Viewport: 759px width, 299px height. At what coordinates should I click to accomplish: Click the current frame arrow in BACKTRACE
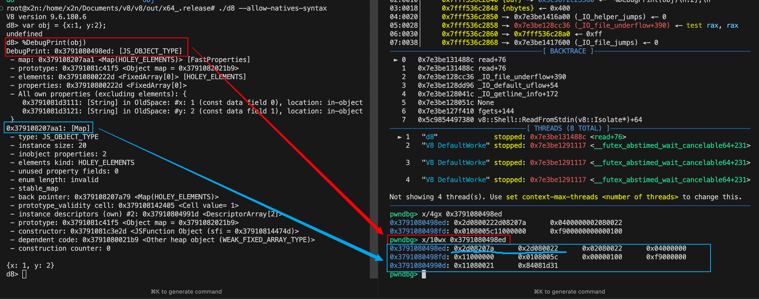click(x=396, y=60)
